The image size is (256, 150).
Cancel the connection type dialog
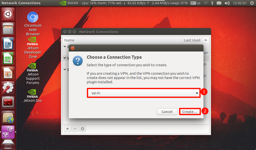coord(167,112)
